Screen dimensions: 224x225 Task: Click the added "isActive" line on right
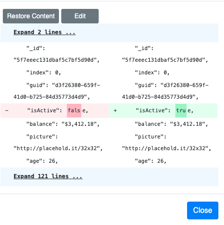tap(163, 110)
